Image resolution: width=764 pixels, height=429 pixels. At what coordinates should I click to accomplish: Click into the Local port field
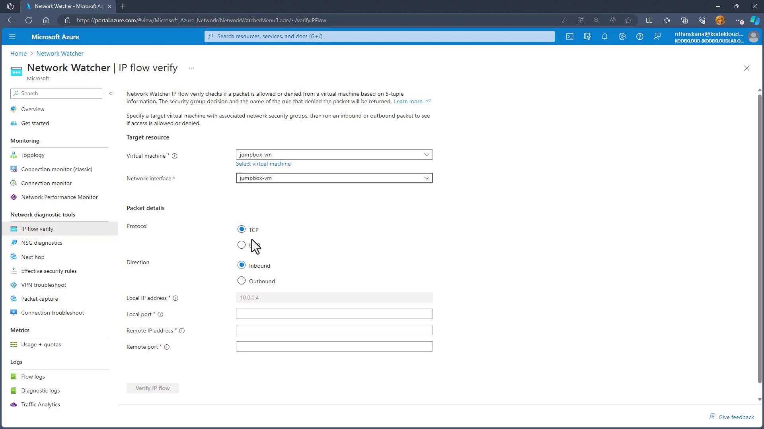[x=334, y=314]
